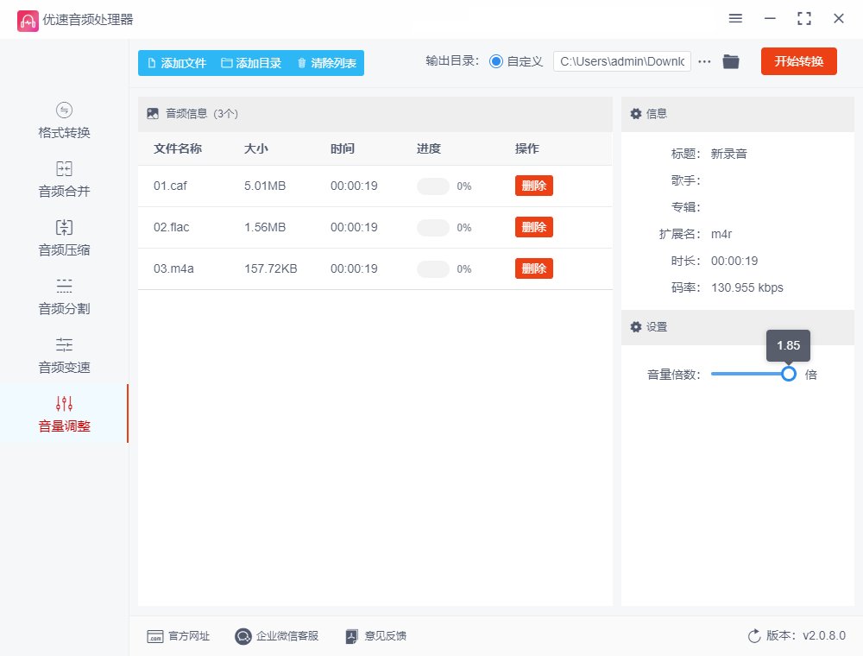Viewport: 863px width, 656px height.
Task: Open the 官方网址 official website link
Action: pyautogui.click(x=179, y=636)
